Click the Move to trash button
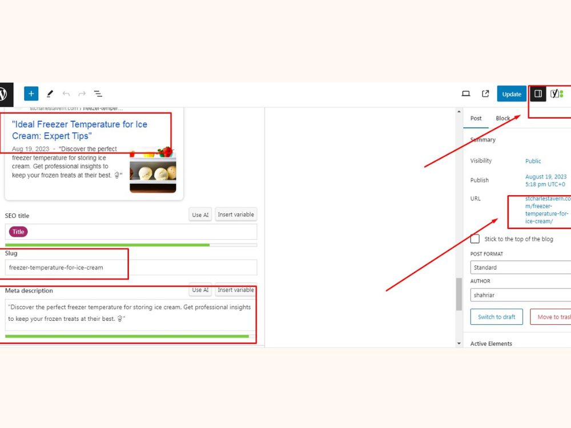The height and width of the screenshot is (428, 571). click(x=550, y=317)
